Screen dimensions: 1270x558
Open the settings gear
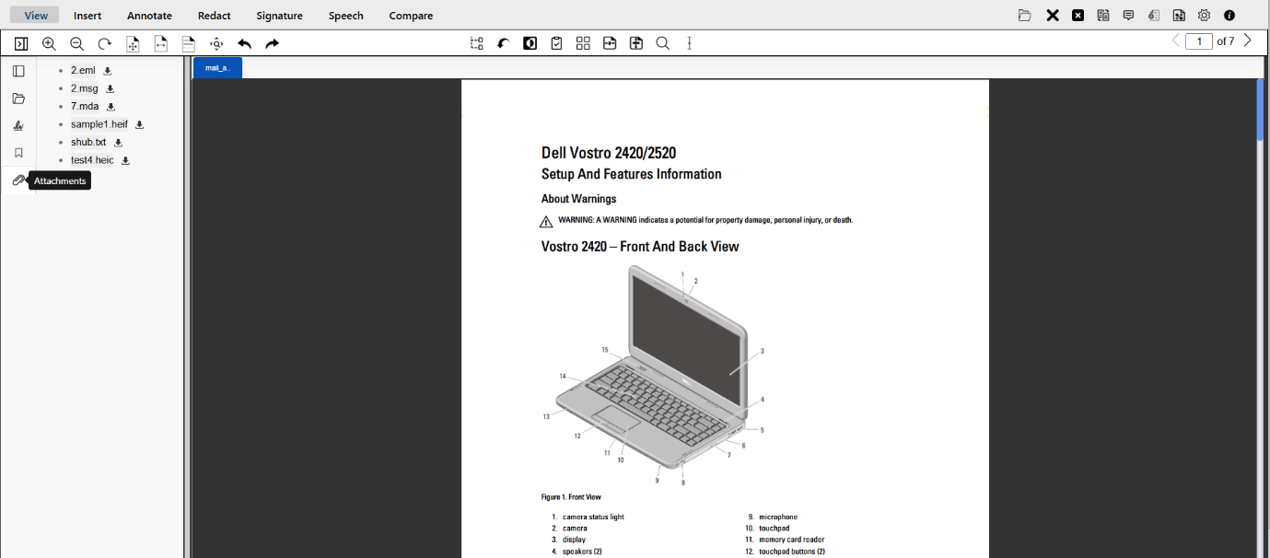coord(1205,16)
